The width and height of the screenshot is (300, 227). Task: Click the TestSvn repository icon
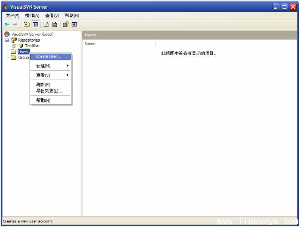point(21,46)
